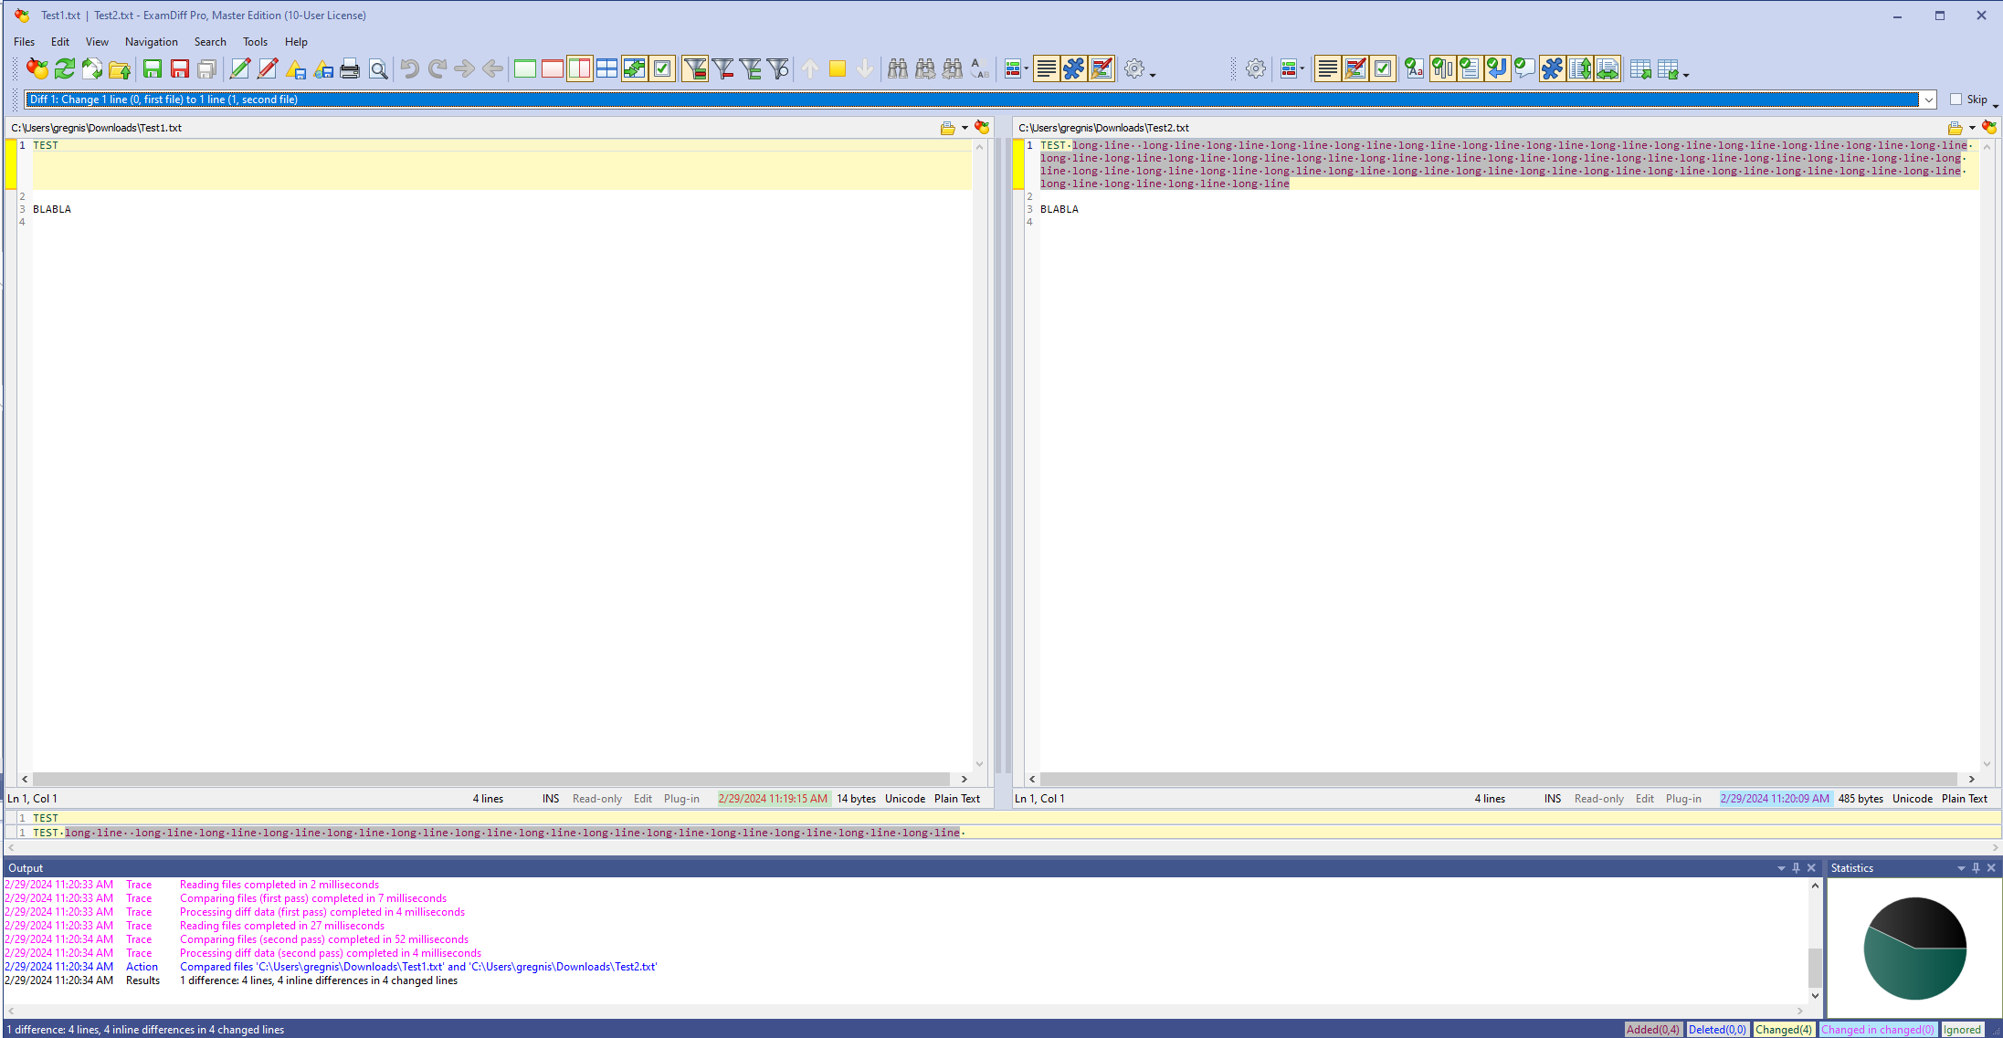
Task: Toggle the two-pane red/green split view
Action: click(x=580, y=68)
